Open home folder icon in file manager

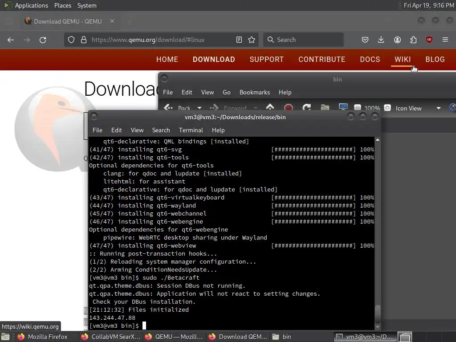[x=325, y=108]
